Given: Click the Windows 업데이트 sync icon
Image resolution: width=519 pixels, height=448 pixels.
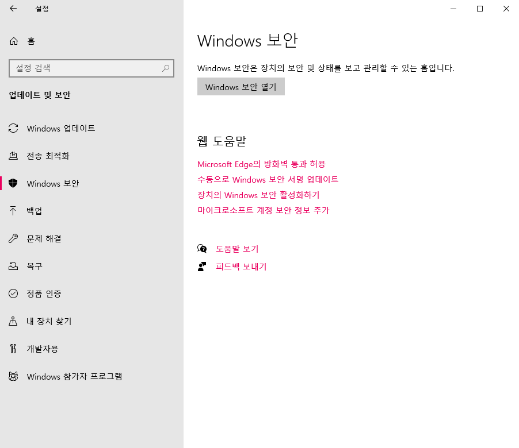Looking at the screenshot, I should [x=13, y=128].
